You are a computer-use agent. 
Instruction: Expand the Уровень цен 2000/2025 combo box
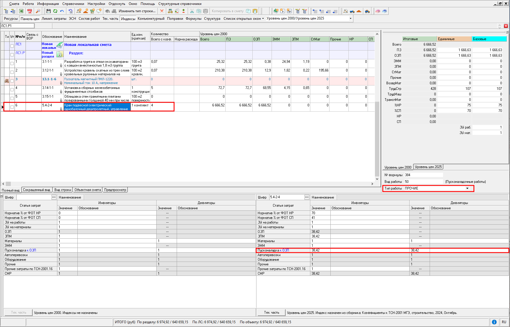coord(350,18)
